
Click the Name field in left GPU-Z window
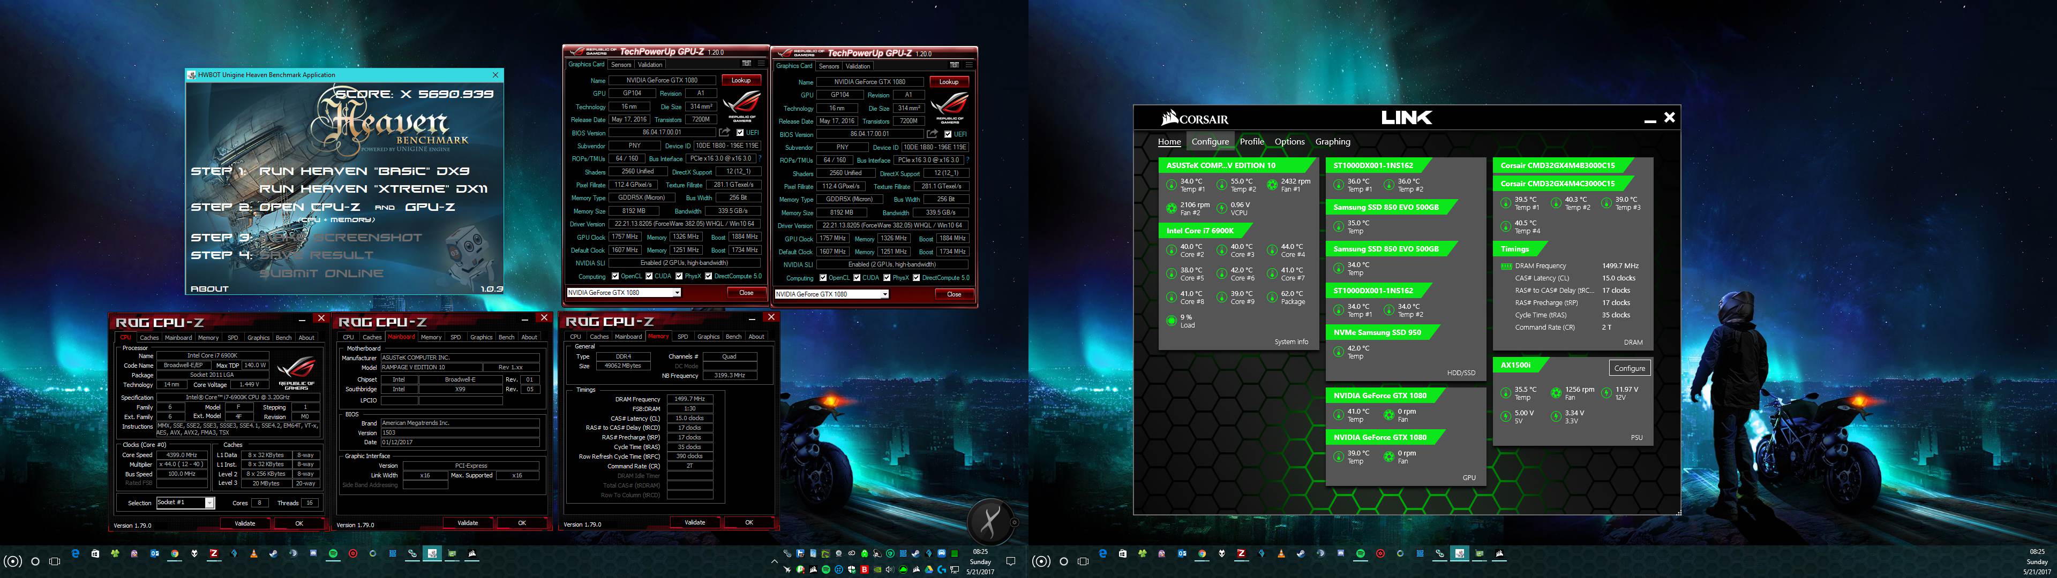663,80
